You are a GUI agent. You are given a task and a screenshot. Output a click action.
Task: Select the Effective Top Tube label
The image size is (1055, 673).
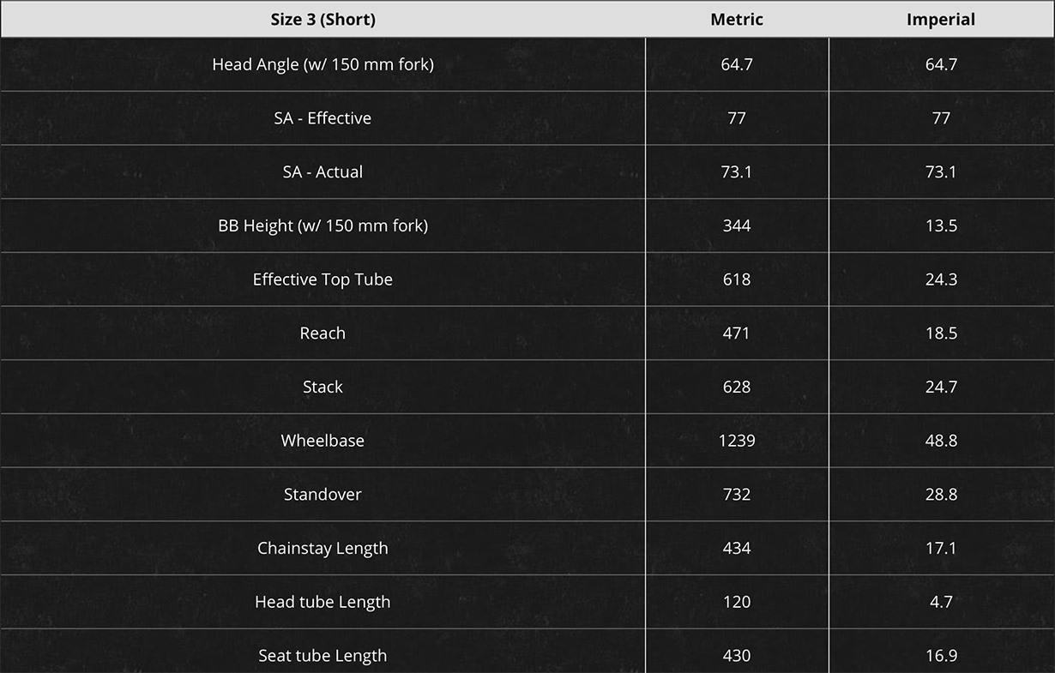click(x=323, y=279)
